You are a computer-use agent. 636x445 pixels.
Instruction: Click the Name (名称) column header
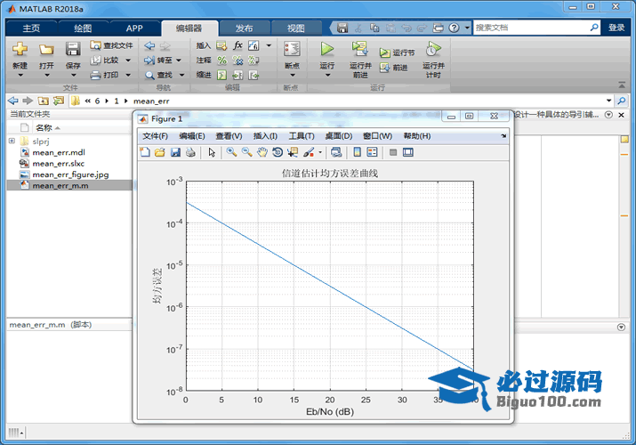click(x=44, y=128)
